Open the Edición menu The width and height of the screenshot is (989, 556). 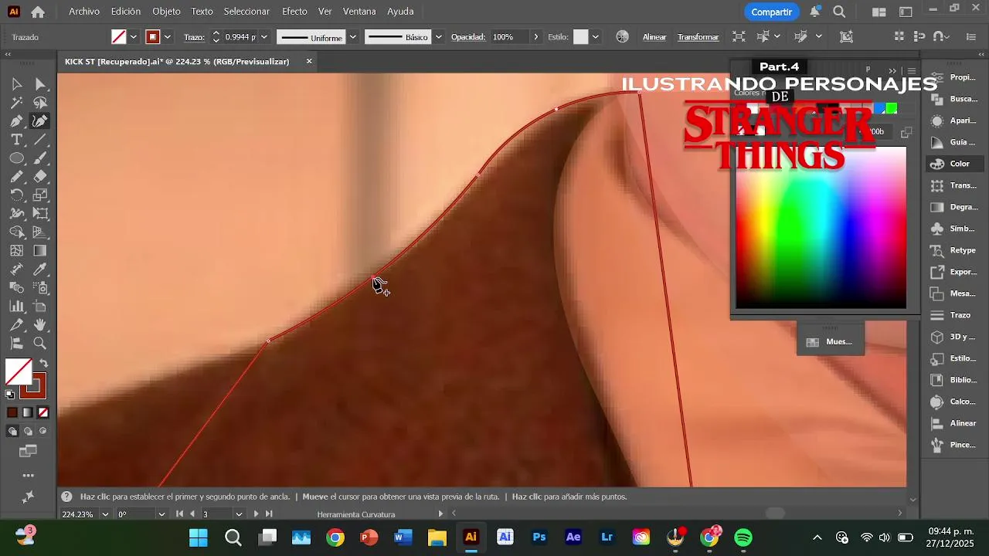tap(126, 12)
